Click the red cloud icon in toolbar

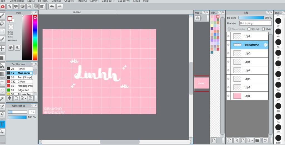click(3, 7)
